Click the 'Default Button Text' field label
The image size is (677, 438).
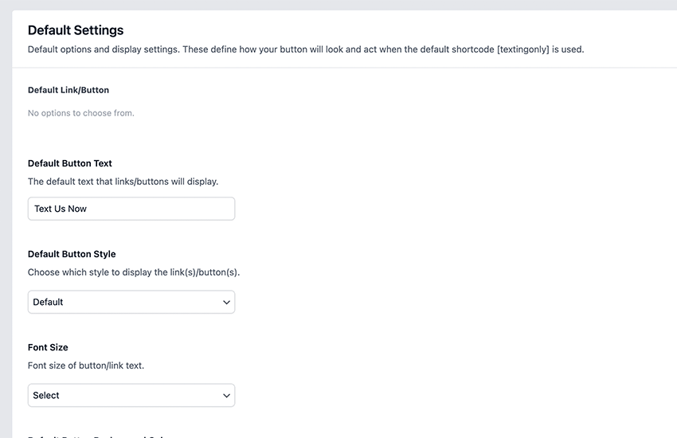point(69,163)
